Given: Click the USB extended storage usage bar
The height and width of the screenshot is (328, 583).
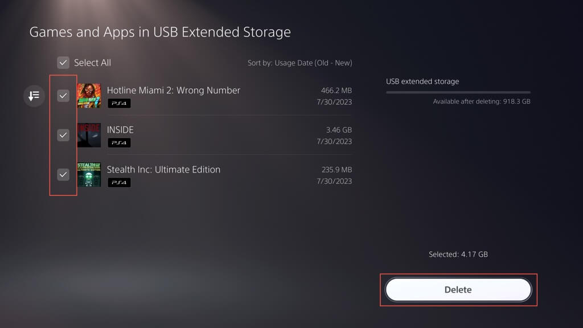Looking at the screenshot, I should (x=458, y=92).
